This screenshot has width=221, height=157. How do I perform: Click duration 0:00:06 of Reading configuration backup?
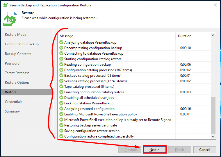[186, 65]
